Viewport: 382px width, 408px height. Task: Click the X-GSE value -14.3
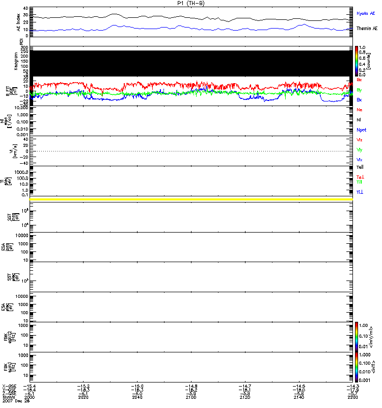[x=352, y=386]
